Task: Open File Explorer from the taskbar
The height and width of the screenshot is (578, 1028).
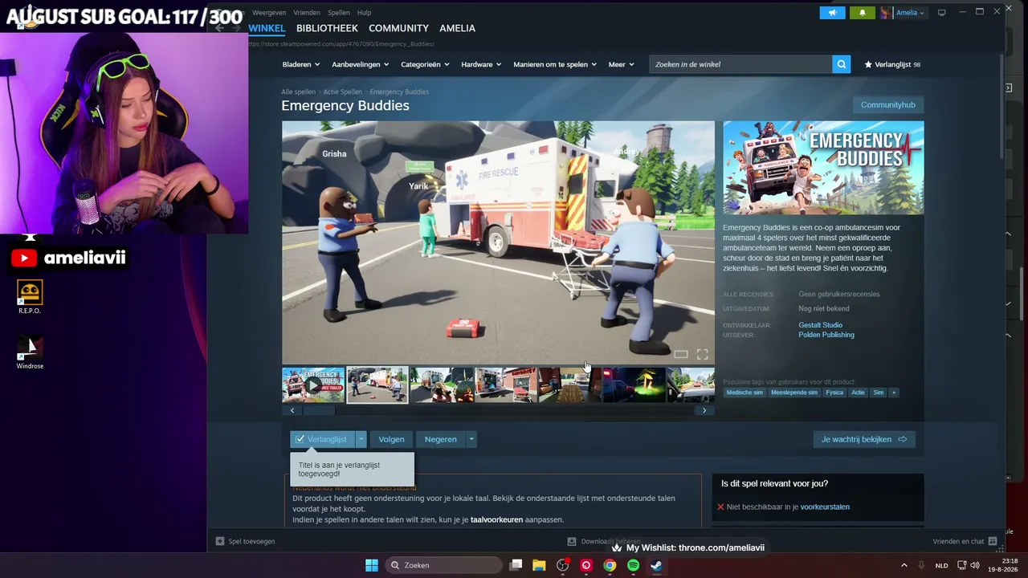Action: tap(539, 565)
